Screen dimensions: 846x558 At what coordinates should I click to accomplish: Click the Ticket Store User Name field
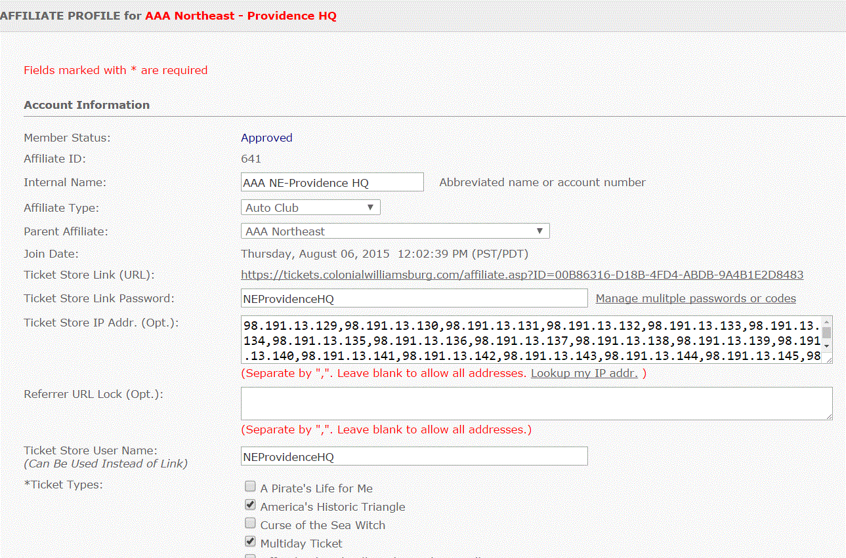click(414, 456)
